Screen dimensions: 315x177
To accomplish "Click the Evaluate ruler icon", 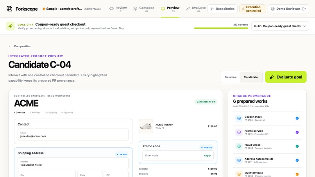I will (x=188, y=9).
